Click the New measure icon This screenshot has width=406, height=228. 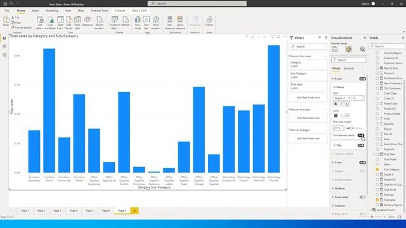[x=170, y=20]
